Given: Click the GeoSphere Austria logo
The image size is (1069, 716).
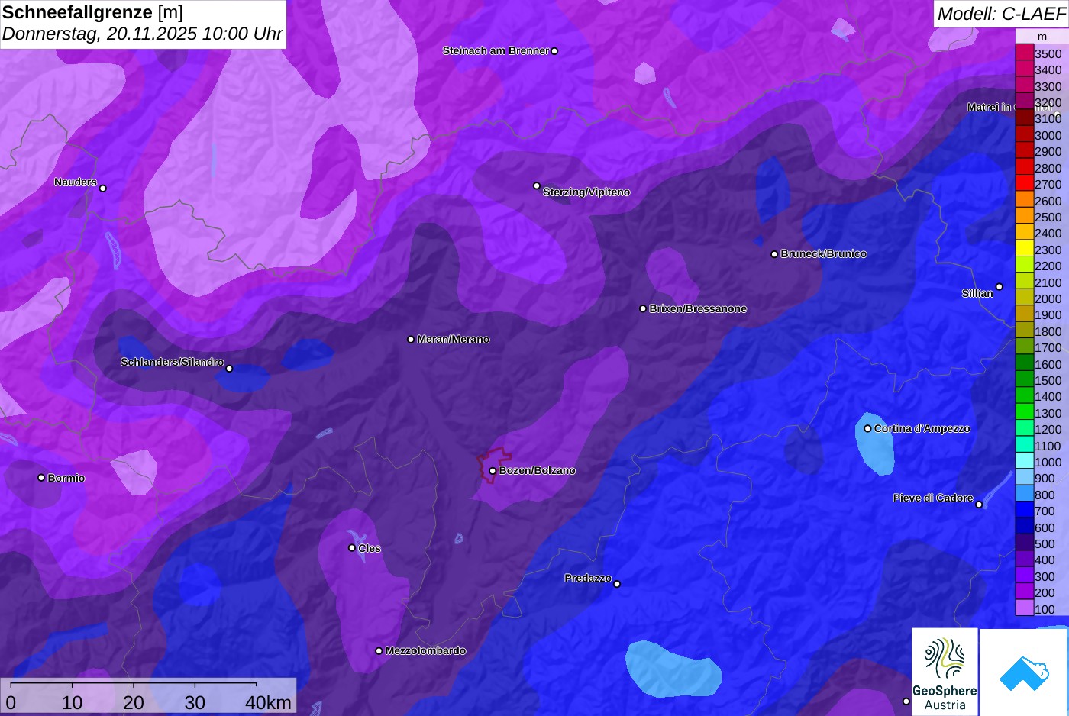Looking at the screenshot, I should coord(945,672).
